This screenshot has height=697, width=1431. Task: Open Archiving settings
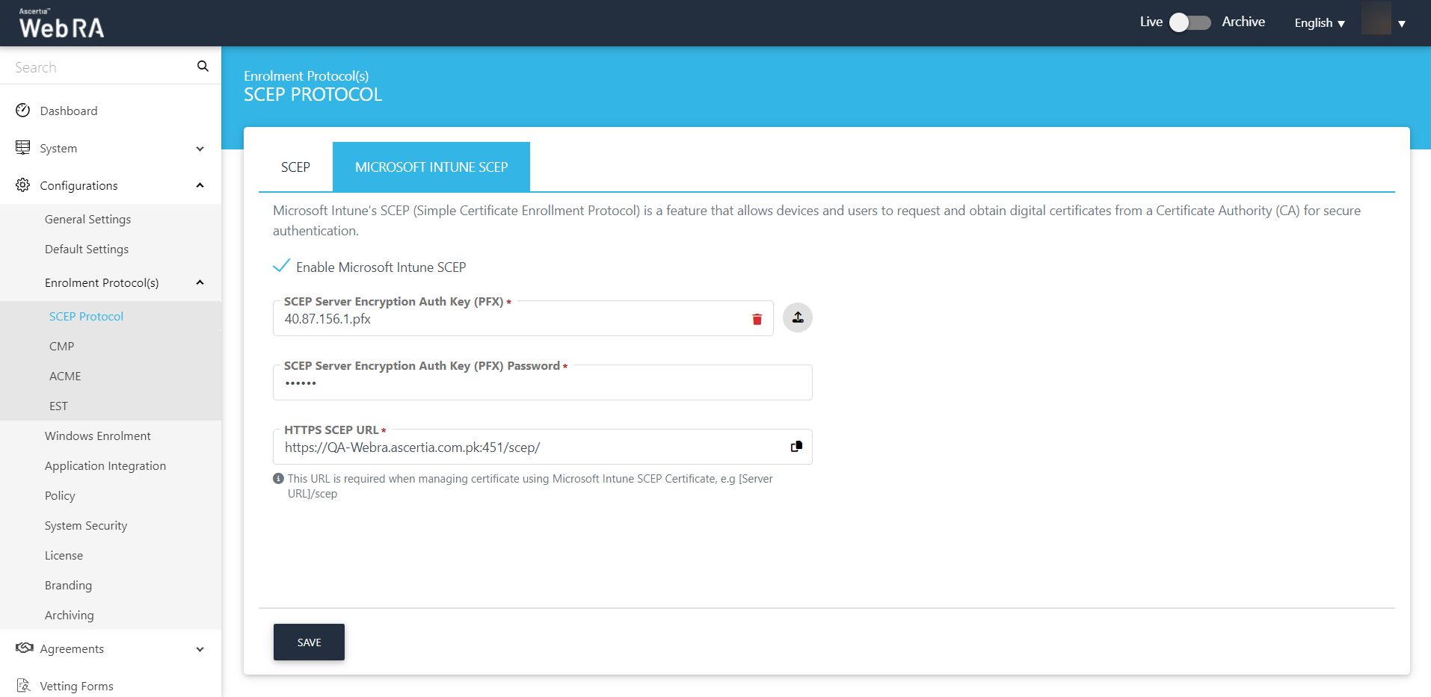click(70, 615)
